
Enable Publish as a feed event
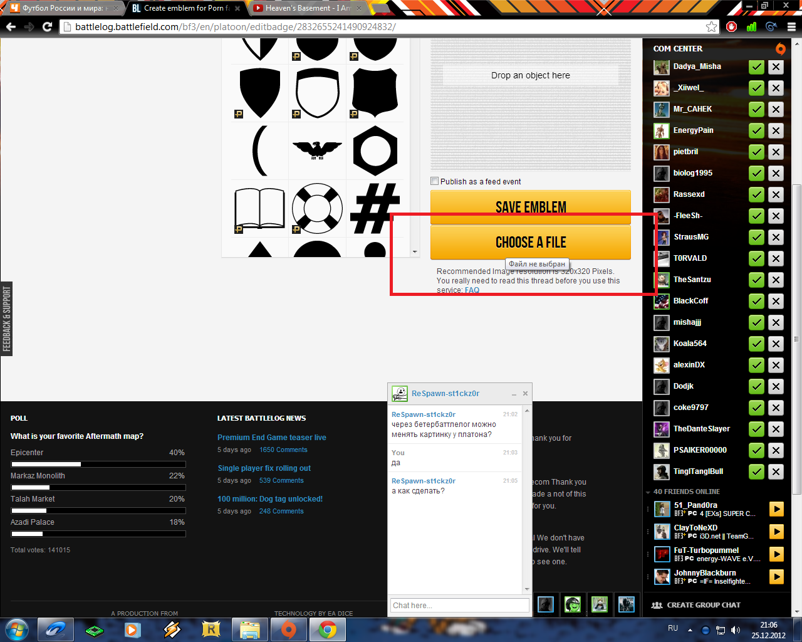(434, 181)
